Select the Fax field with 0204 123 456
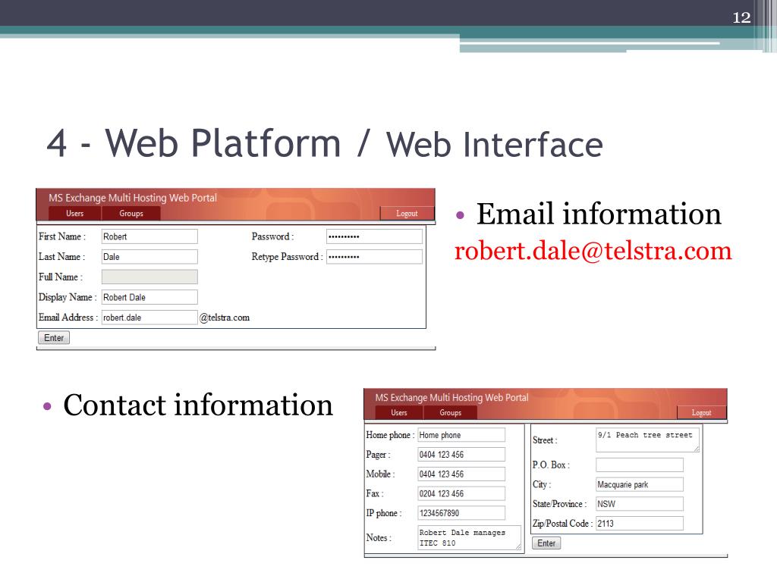 [461, 493]
